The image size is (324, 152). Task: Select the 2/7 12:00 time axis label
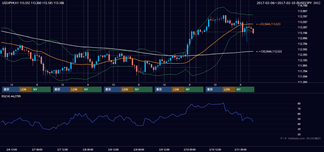click(x=62, y=150)
